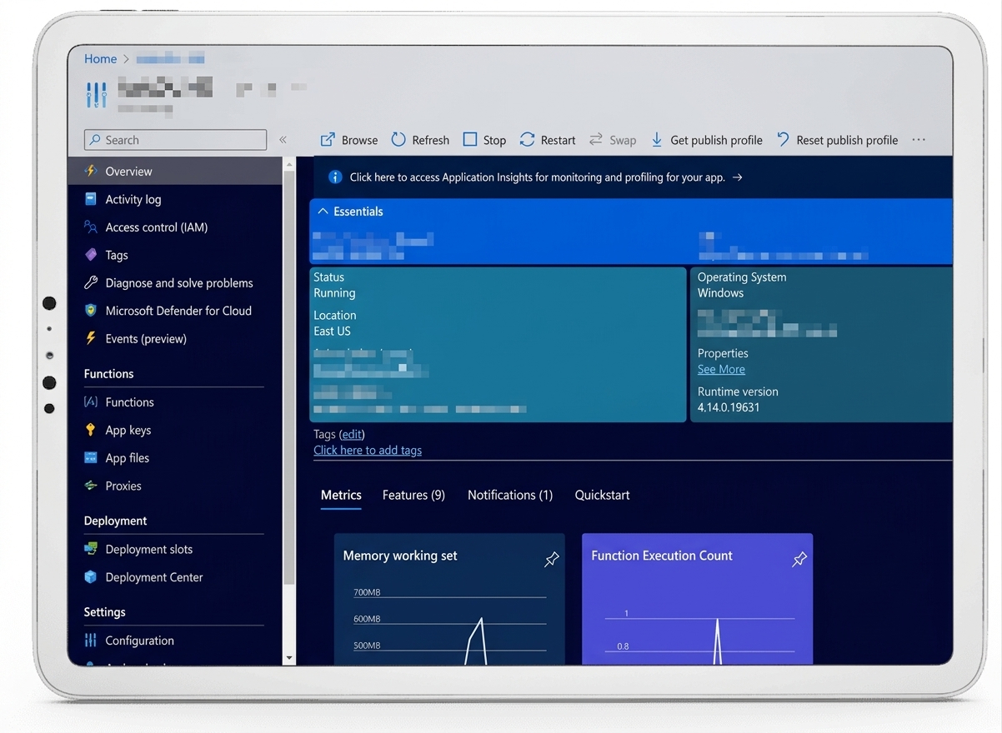Click the Overview lightning icon
The height and width of the screenshot is (733, 1002).
(x=91, y=171)
